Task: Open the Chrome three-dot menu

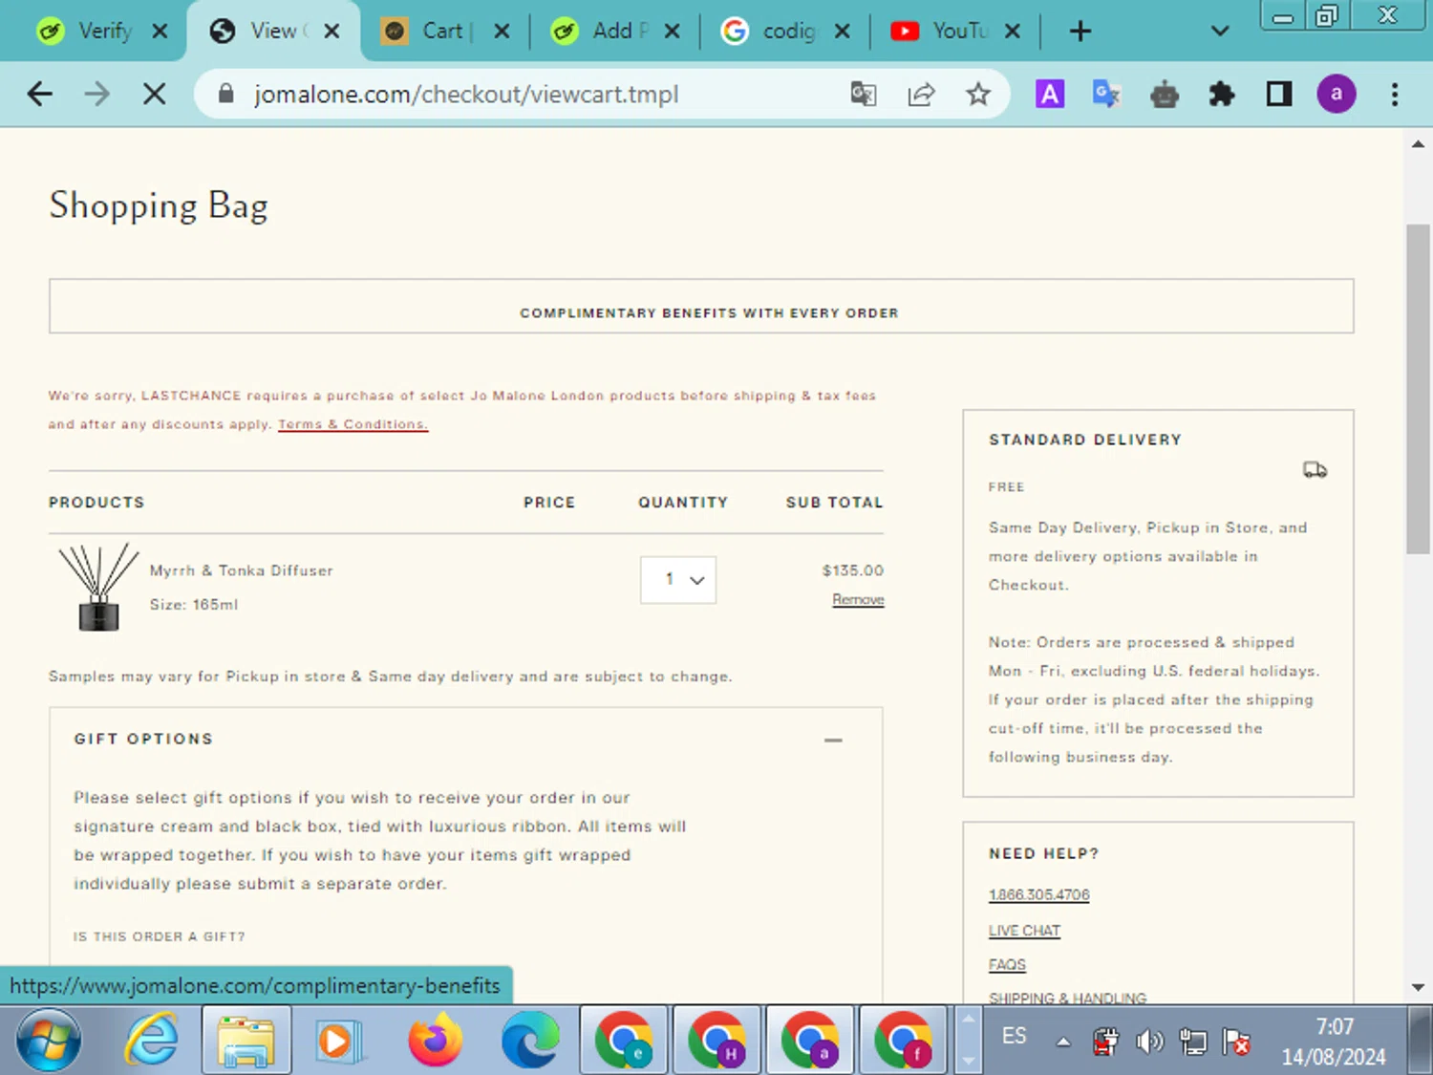Action: [x=1395, y=94]
